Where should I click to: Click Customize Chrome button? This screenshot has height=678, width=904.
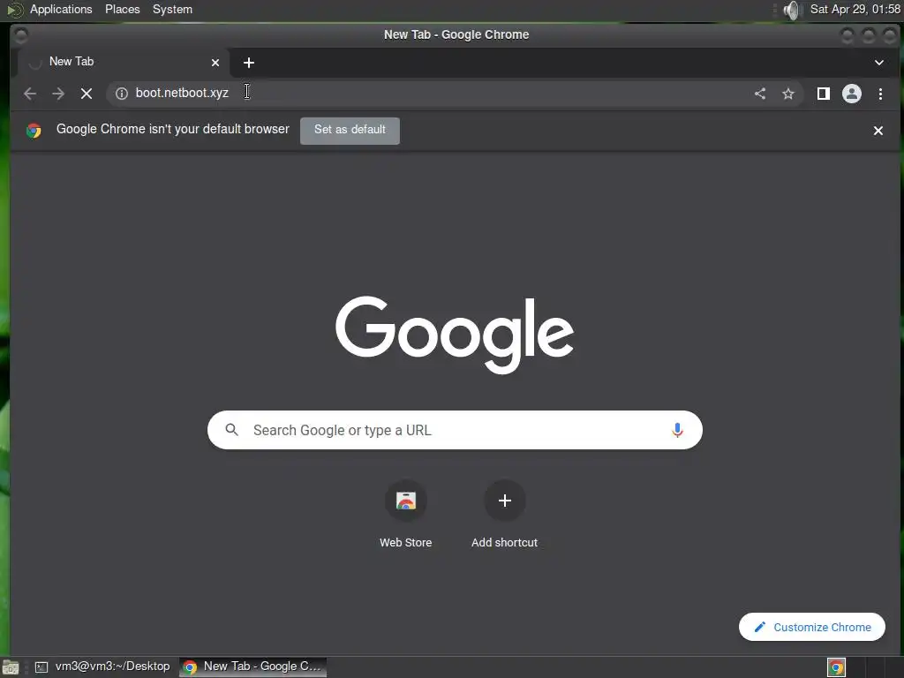click(812, 627)
